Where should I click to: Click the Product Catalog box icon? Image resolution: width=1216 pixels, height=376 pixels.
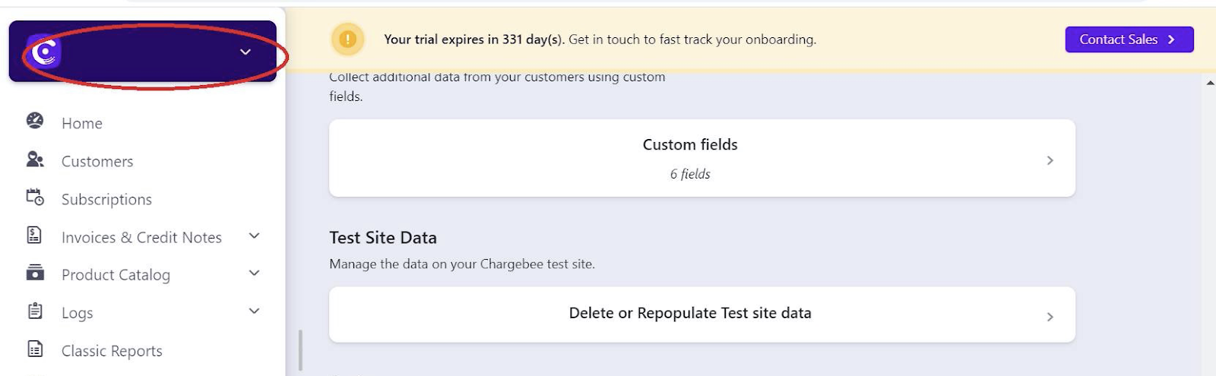35,273
